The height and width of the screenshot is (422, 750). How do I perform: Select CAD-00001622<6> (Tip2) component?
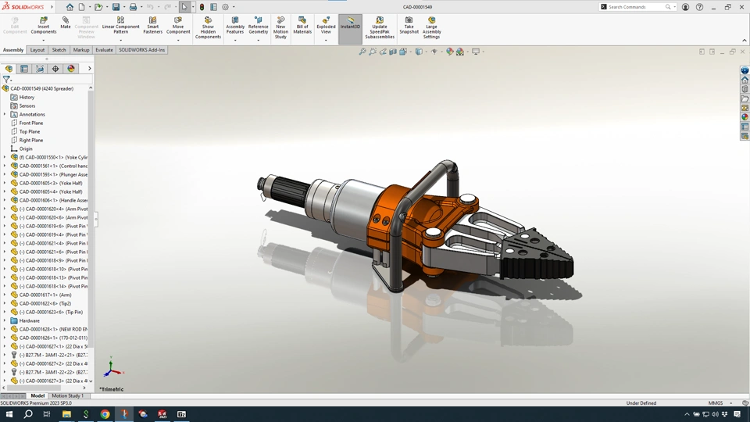click(x=45, y=303)
